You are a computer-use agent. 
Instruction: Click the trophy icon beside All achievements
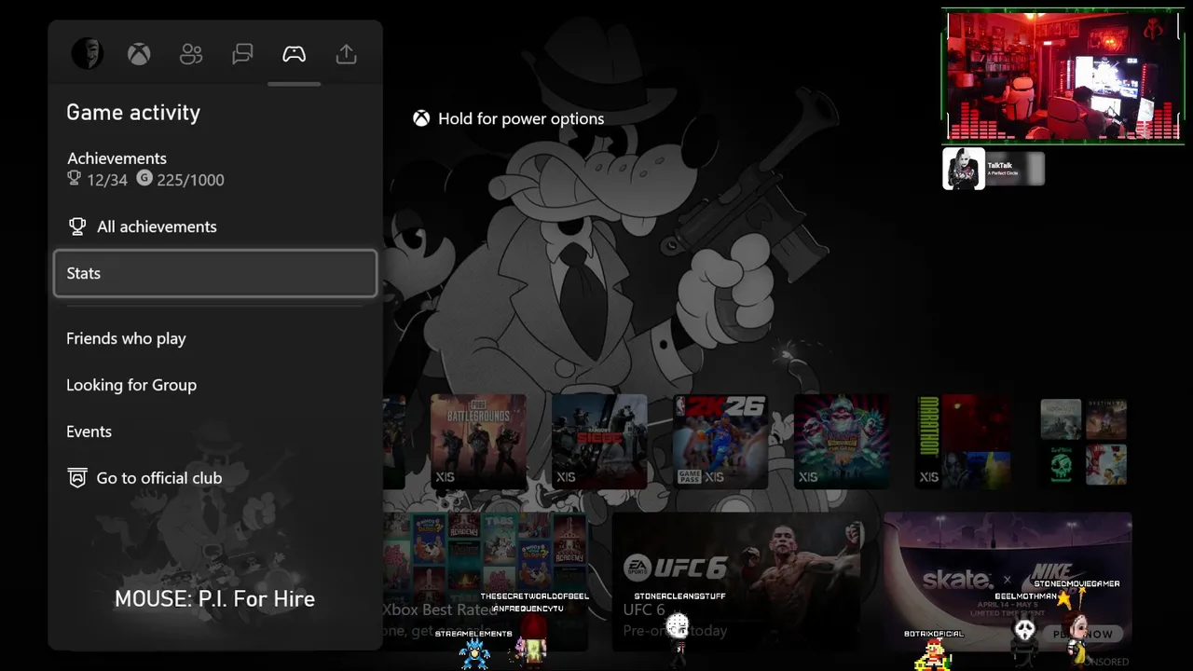point(77,226)
